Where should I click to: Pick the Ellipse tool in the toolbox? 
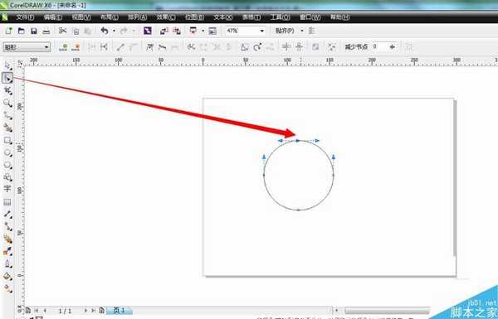(7, 152)
